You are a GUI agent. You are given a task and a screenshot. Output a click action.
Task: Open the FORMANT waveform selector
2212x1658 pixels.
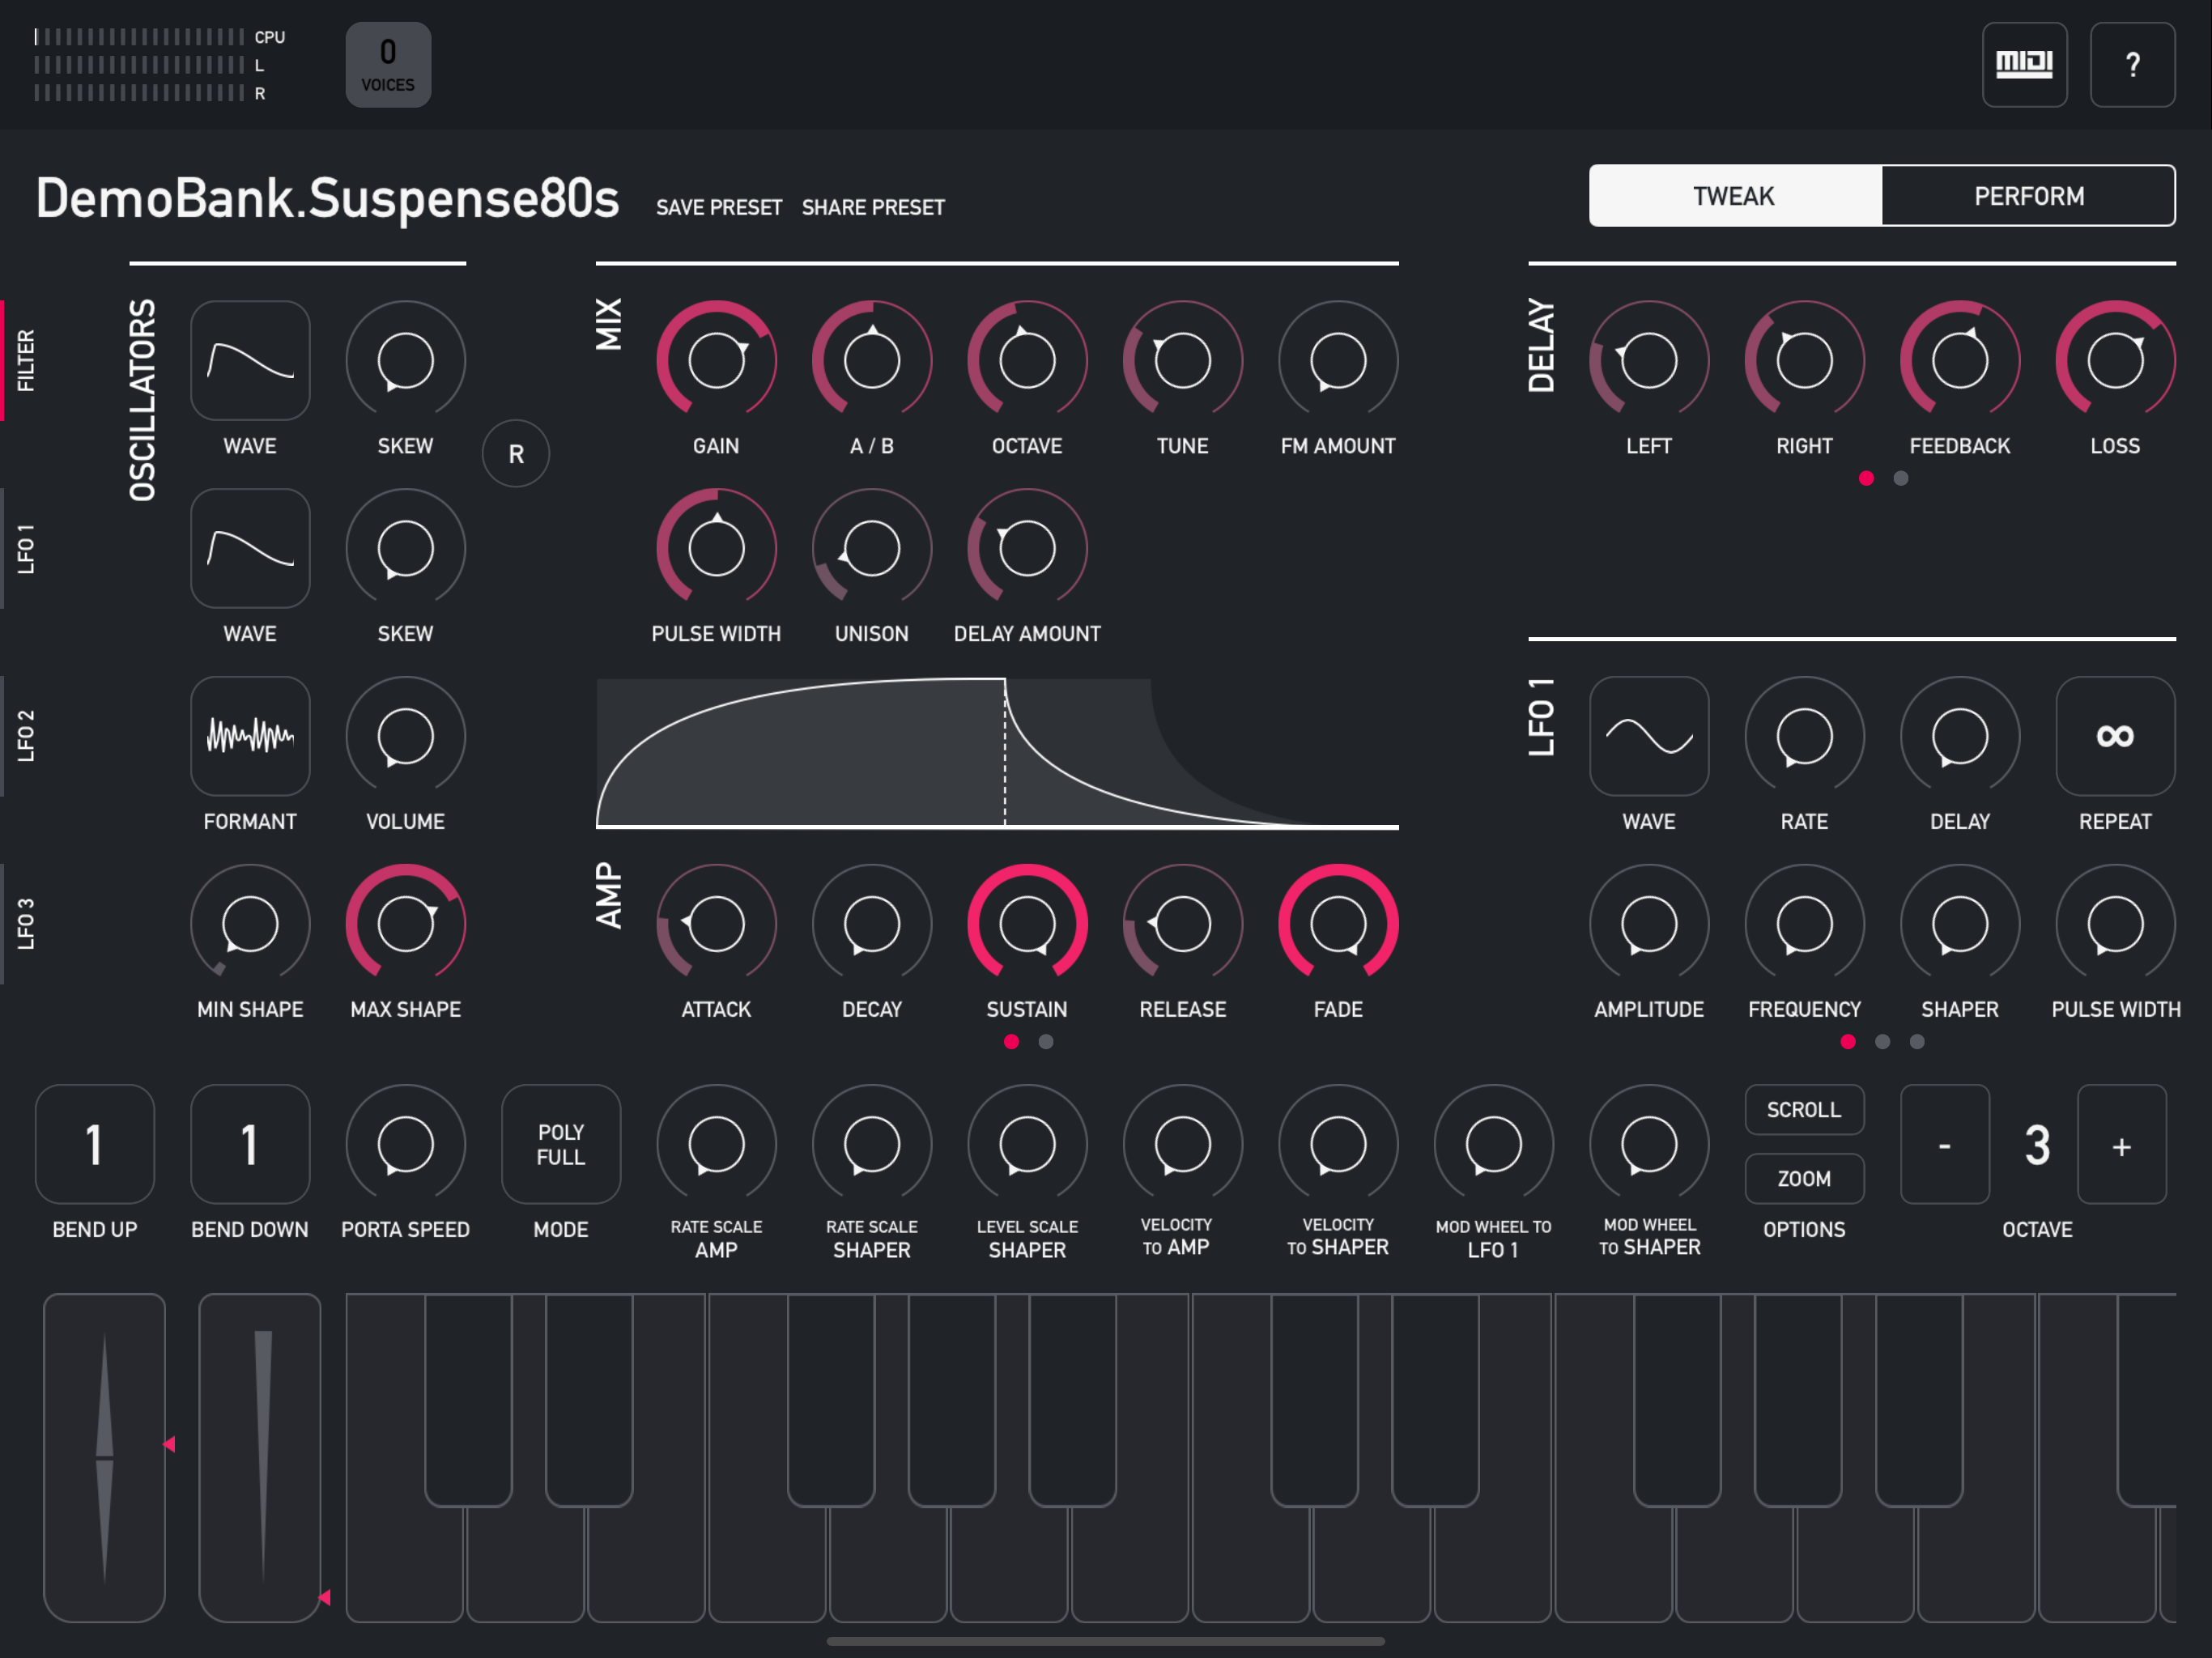pyautogui.click(x=250, y=736)
